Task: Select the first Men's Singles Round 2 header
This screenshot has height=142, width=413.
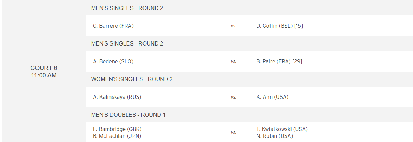Action: [249, 8]
